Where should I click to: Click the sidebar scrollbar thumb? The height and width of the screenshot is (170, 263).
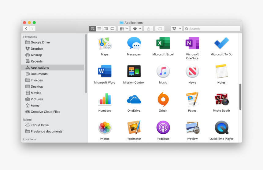pos(86,63)
